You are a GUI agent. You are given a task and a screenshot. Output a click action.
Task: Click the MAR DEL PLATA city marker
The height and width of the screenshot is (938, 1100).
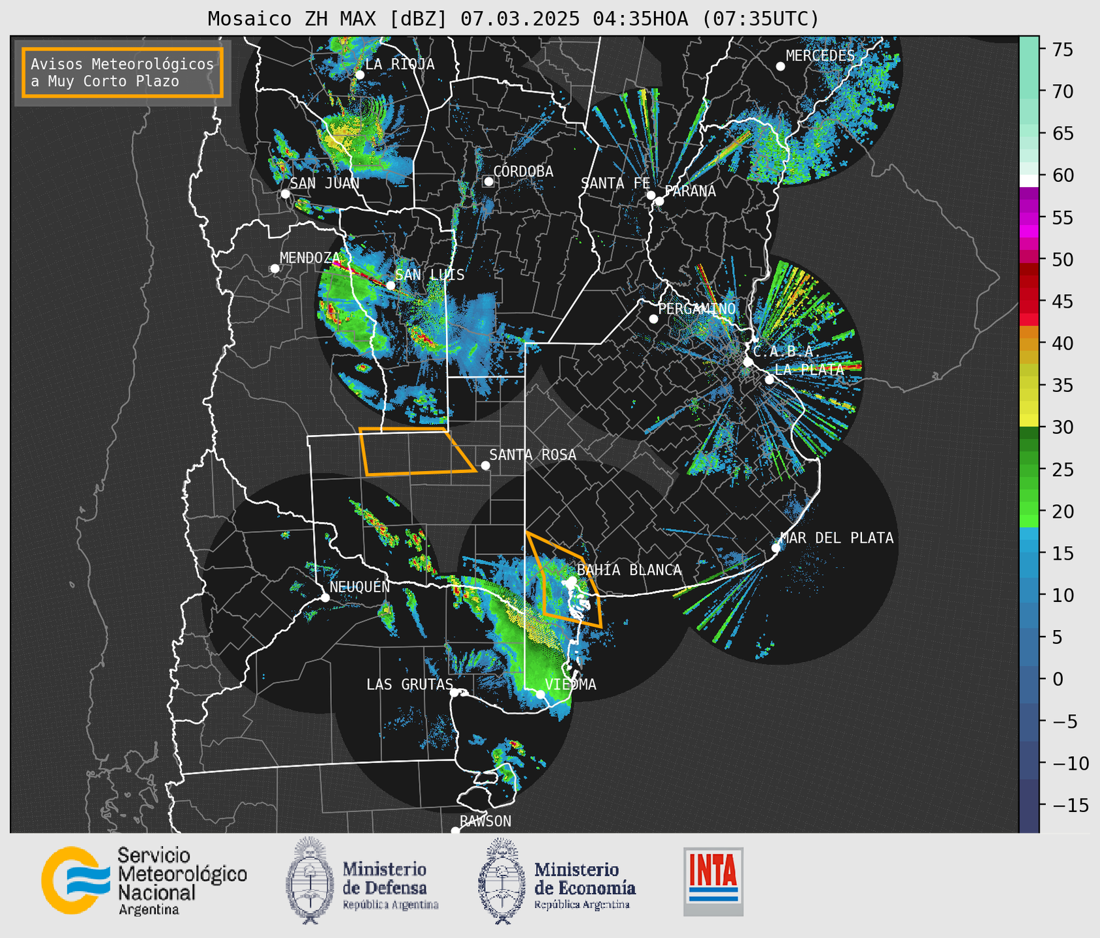(776, 548)
